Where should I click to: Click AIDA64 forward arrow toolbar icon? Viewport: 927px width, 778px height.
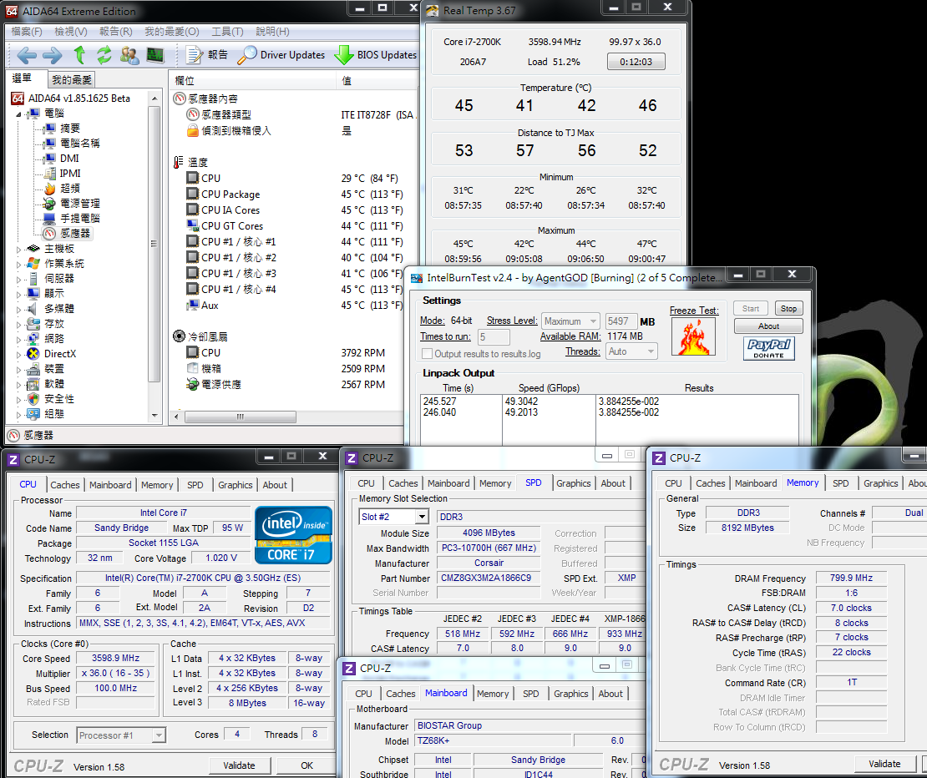[x=52, y=56]
